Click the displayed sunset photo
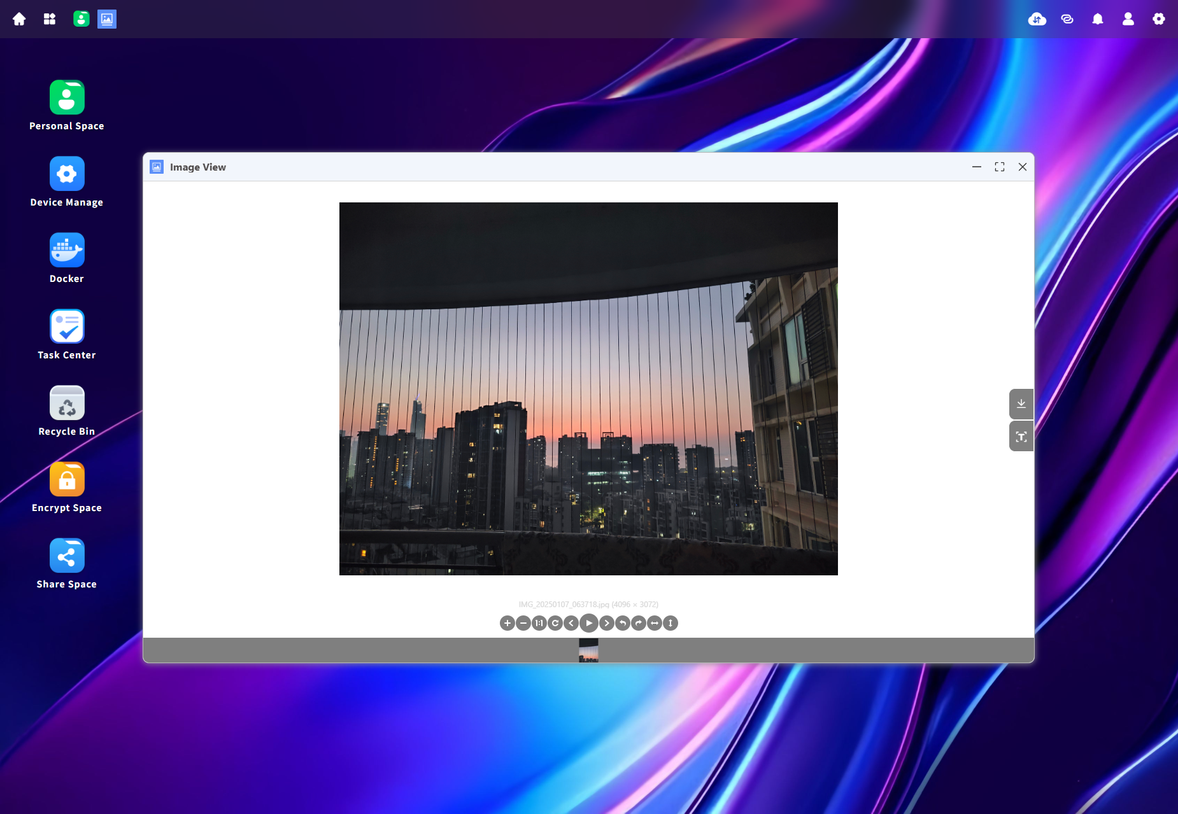The image size is (1178, 814). point(588,389)
